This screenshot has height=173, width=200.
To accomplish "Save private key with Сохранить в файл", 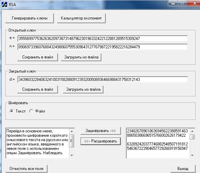I will (38, 89).
